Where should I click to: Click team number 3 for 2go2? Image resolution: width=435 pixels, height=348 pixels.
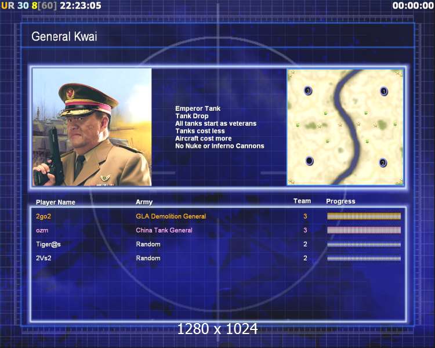coord(305,216)
